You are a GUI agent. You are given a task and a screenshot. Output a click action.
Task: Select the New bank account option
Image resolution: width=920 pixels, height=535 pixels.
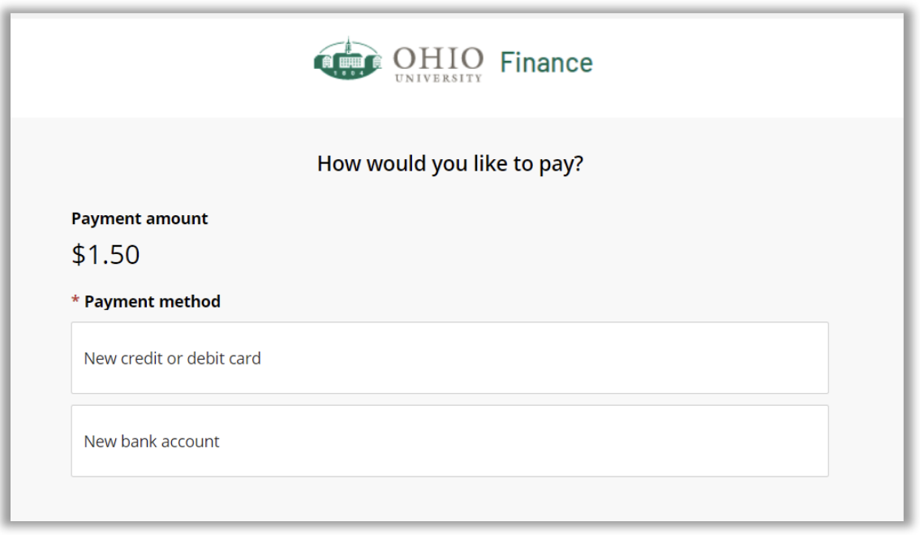point(450,440)
